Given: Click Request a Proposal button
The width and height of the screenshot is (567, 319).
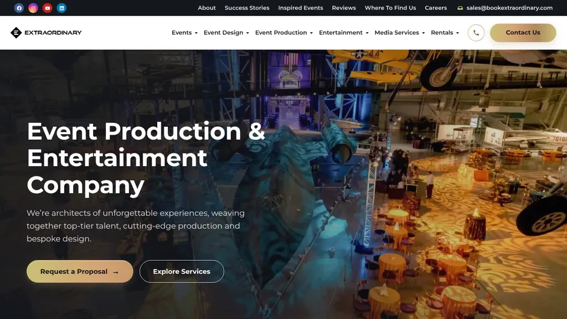Looking at the screenshot, I should coord(80,271).
